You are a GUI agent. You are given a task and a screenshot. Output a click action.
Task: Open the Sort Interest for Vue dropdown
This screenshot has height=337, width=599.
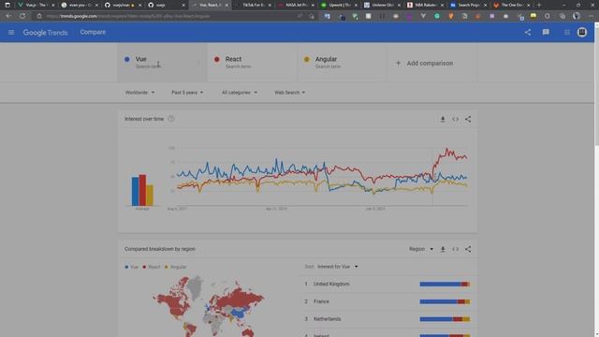(337, 267)
